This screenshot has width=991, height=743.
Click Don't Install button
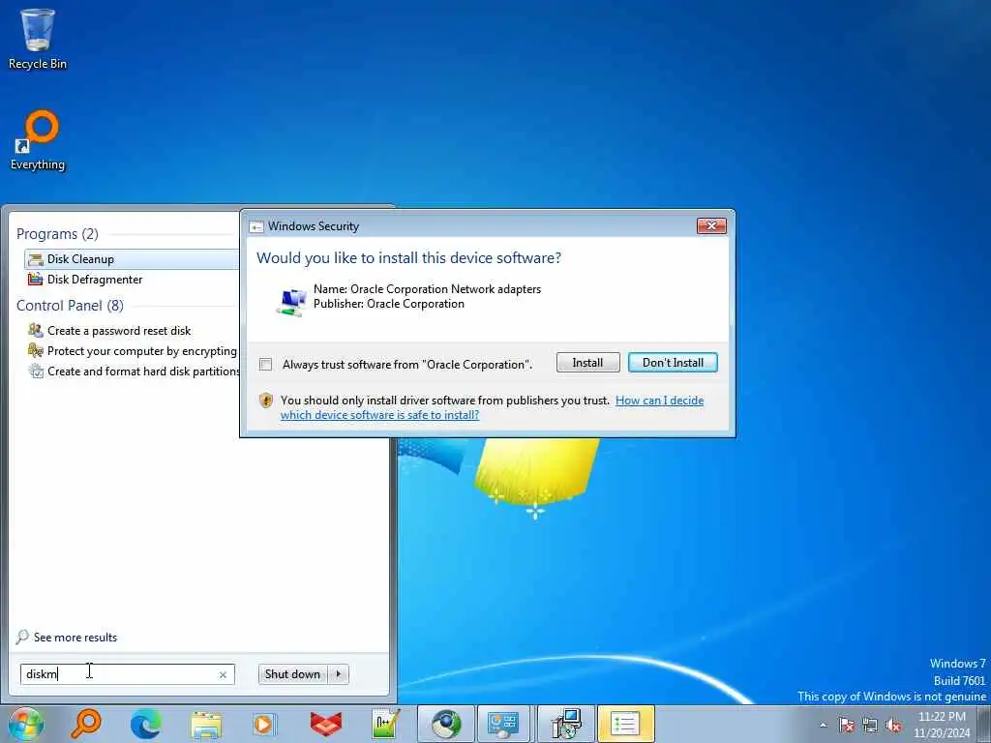tap(673, 363)
